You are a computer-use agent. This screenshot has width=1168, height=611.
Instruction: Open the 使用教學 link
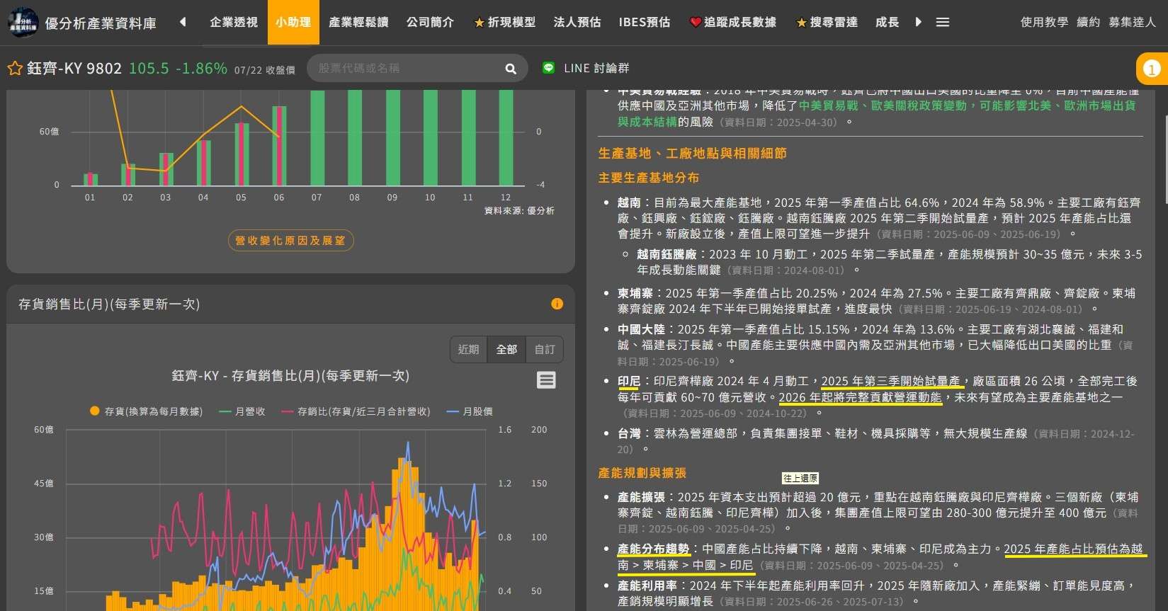tap(1044, 23)
